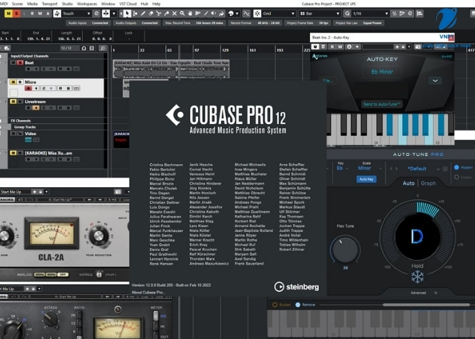Open the Grid snap type dropdown
Viewport: 475px width, 339px height.
(x=279, y=14)
